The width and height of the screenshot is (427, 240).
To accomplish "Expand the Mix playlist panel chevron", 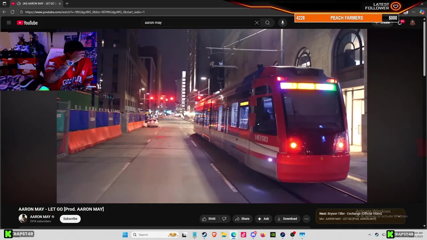I will point(399,216).
